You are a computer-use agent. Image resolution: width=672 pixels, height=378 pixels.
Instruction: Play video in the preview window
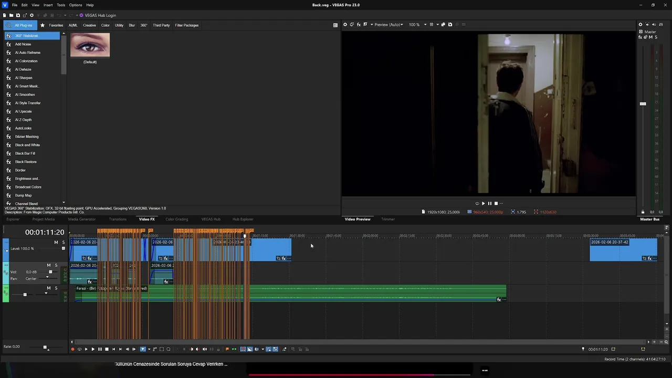click(x=483, y=203)
